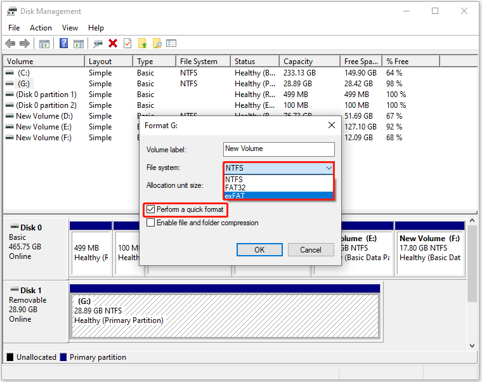Open the Help menu

pos(96,28)
